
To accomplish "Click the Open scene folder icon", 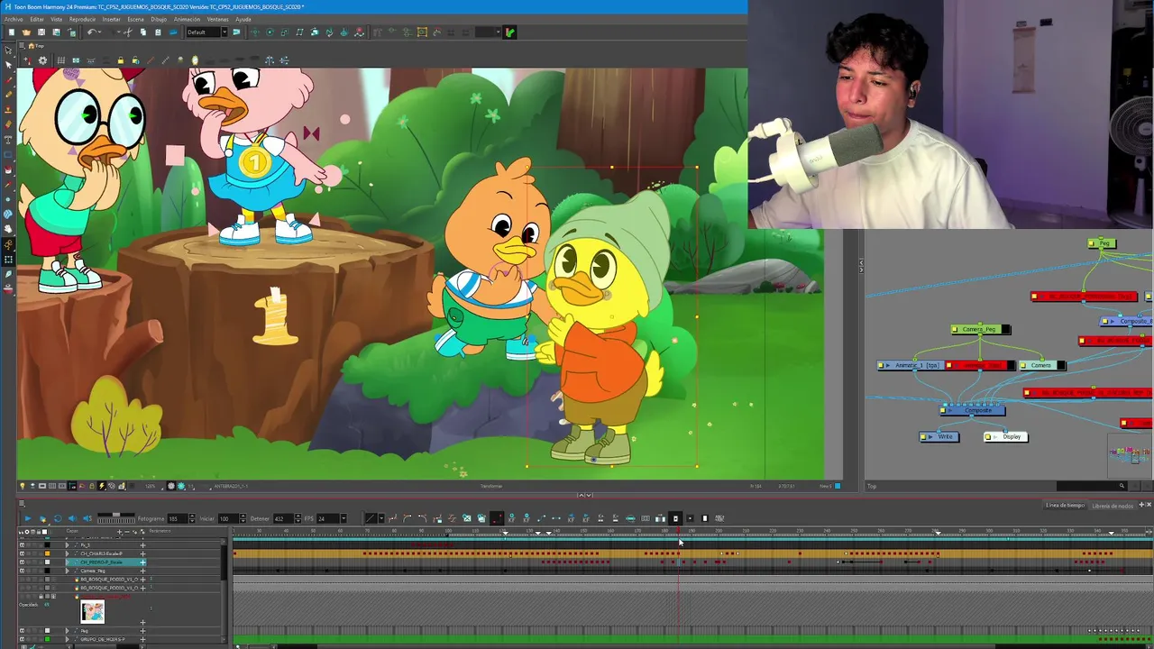I will [x=26, y=32].
